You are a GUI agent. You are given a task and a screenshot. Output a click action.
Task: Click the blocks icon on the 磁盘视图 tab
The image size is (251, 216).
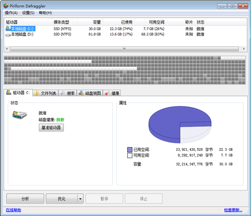[81, 93]
